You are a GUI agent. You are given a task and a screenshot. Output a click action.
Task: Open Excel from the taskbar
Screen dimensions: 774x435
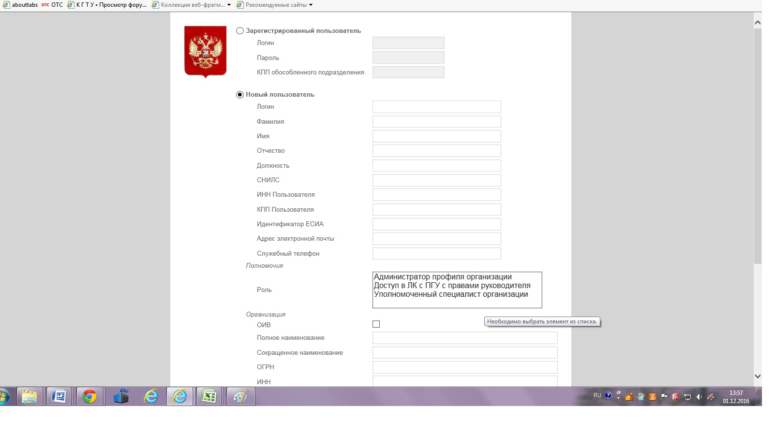click(x=208, y=397)
